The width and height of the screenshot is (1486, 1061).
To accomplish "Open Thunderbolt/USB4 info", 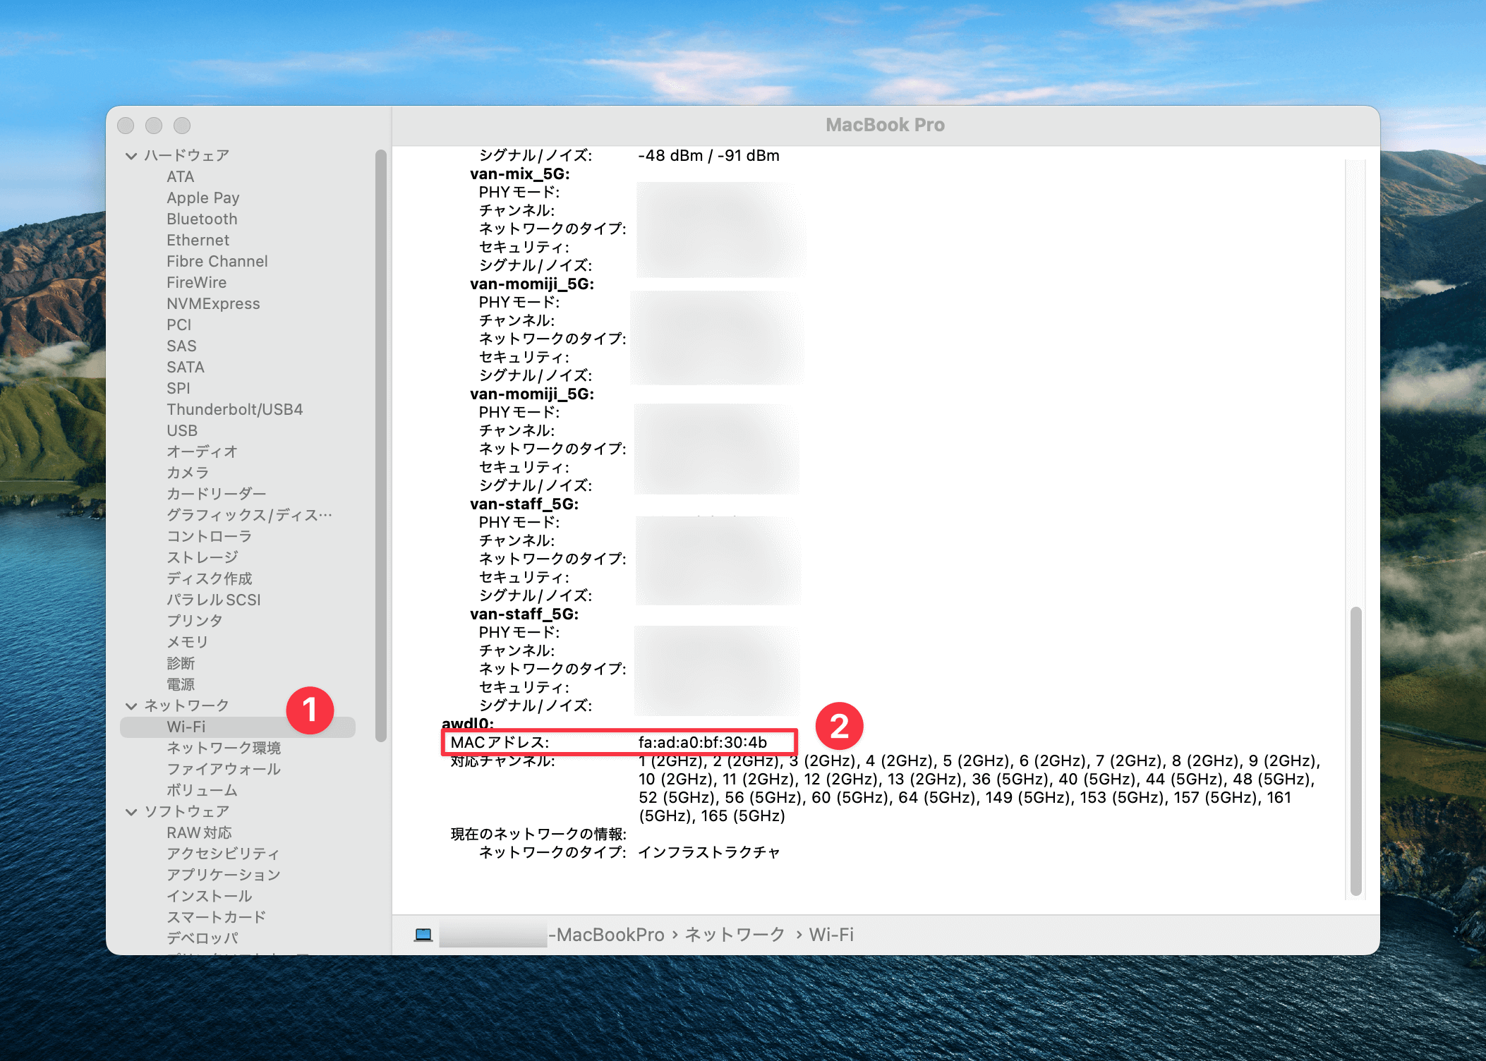I will pos(235,410).
